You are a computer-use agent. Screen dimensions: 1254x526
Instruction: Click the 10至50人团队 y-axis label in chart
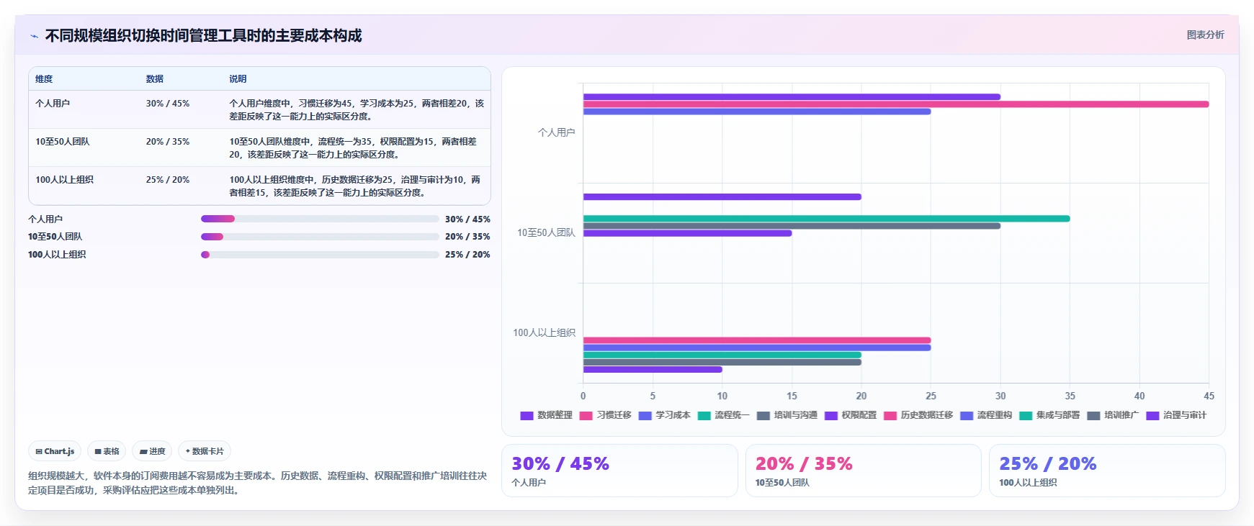coord(546,232)
